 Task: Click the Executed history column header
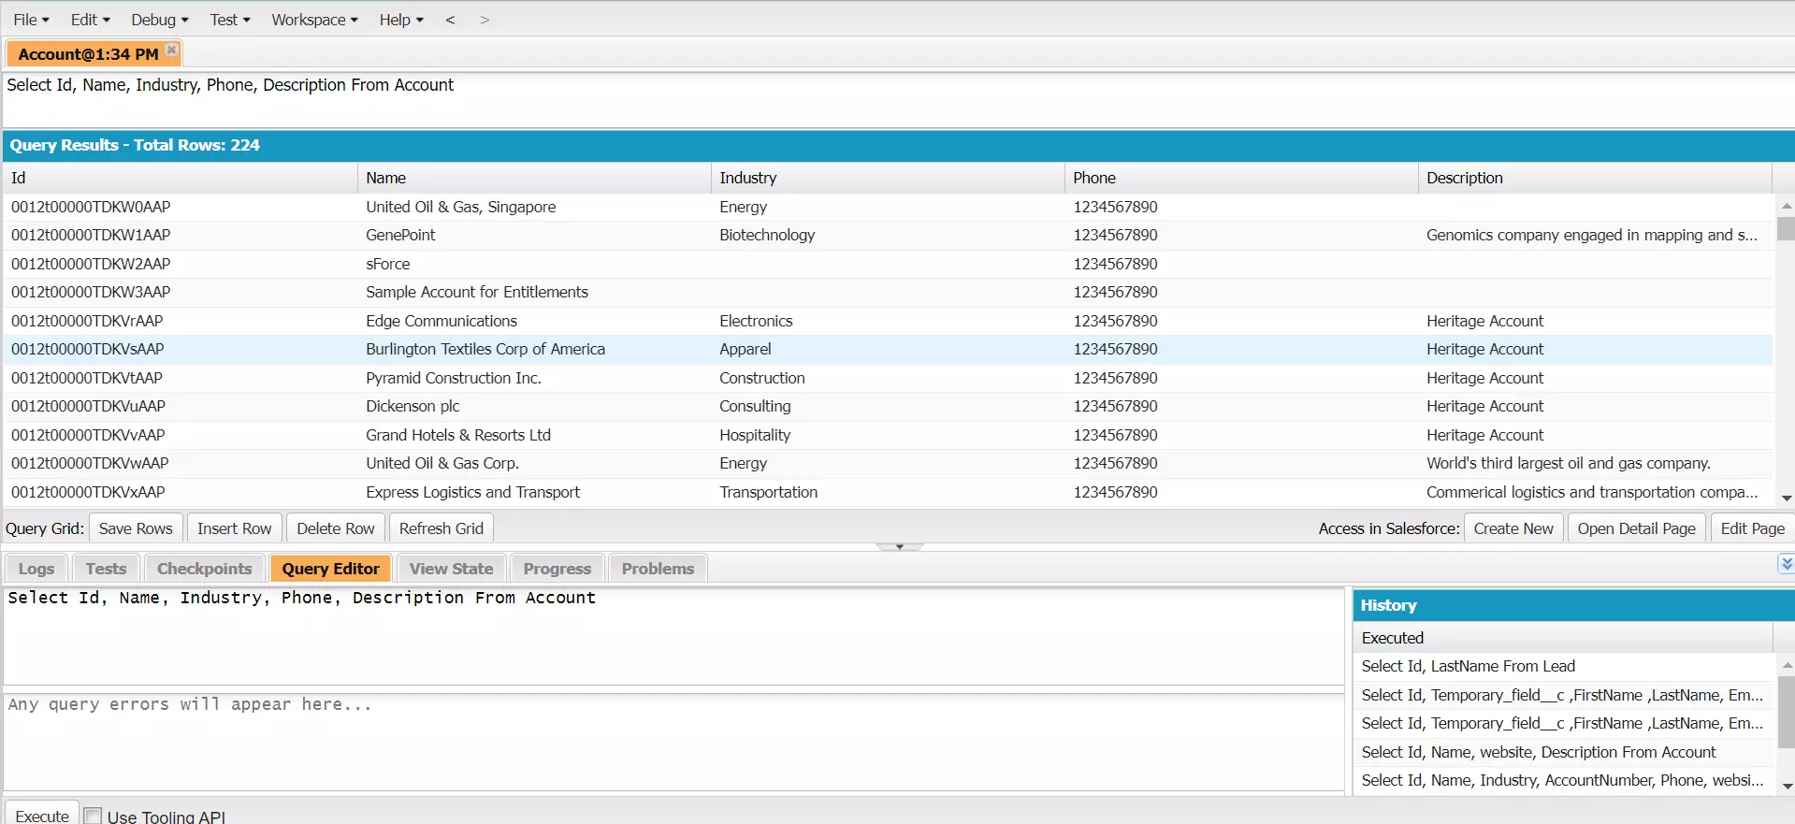1563,638
